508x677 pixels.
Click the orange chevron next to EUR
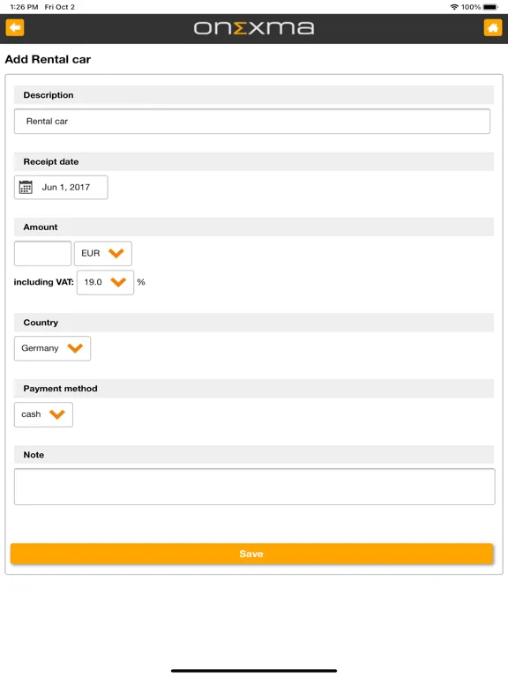116,253
